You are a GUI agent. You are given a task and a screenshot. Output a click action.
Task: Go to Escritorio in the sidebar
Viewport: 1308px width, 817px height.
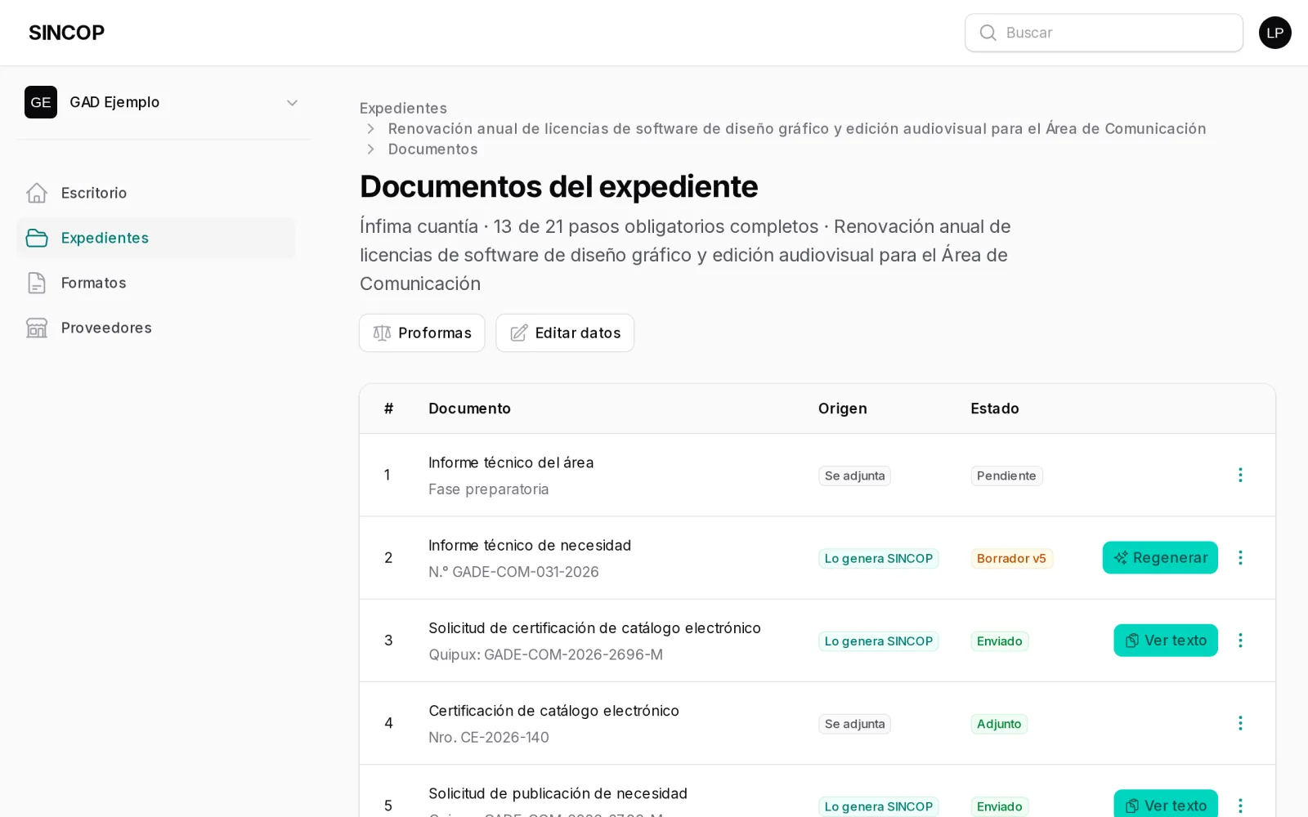[155, 193]
